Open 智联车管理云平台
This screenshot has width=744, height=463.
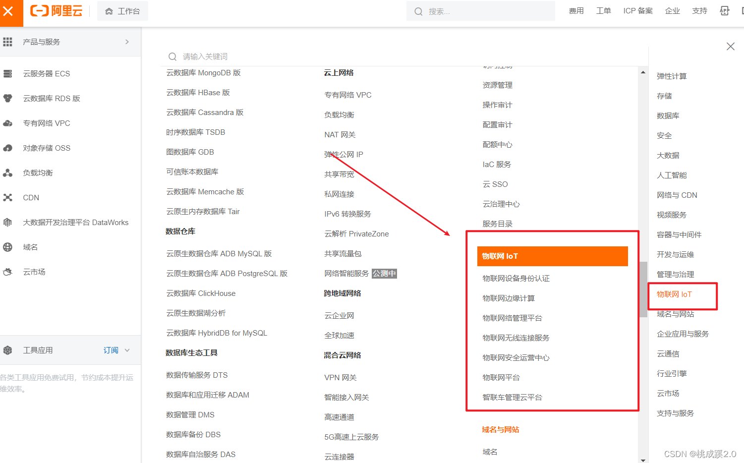click(x=512, y=398)
